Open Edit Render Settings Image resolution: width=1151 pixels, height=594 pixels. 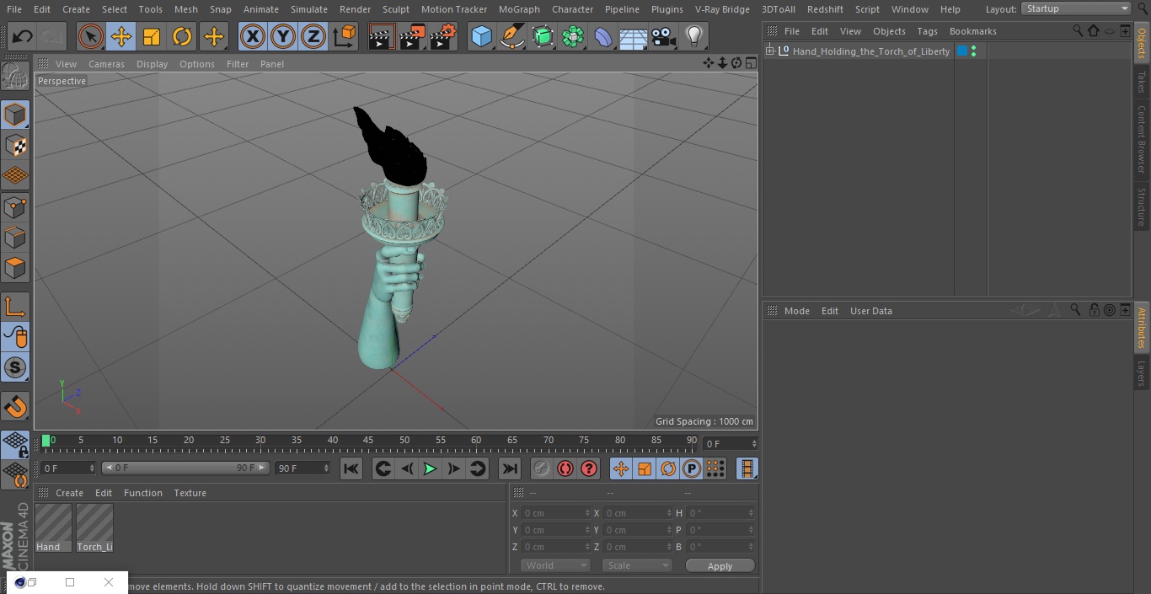pos(443,36)
